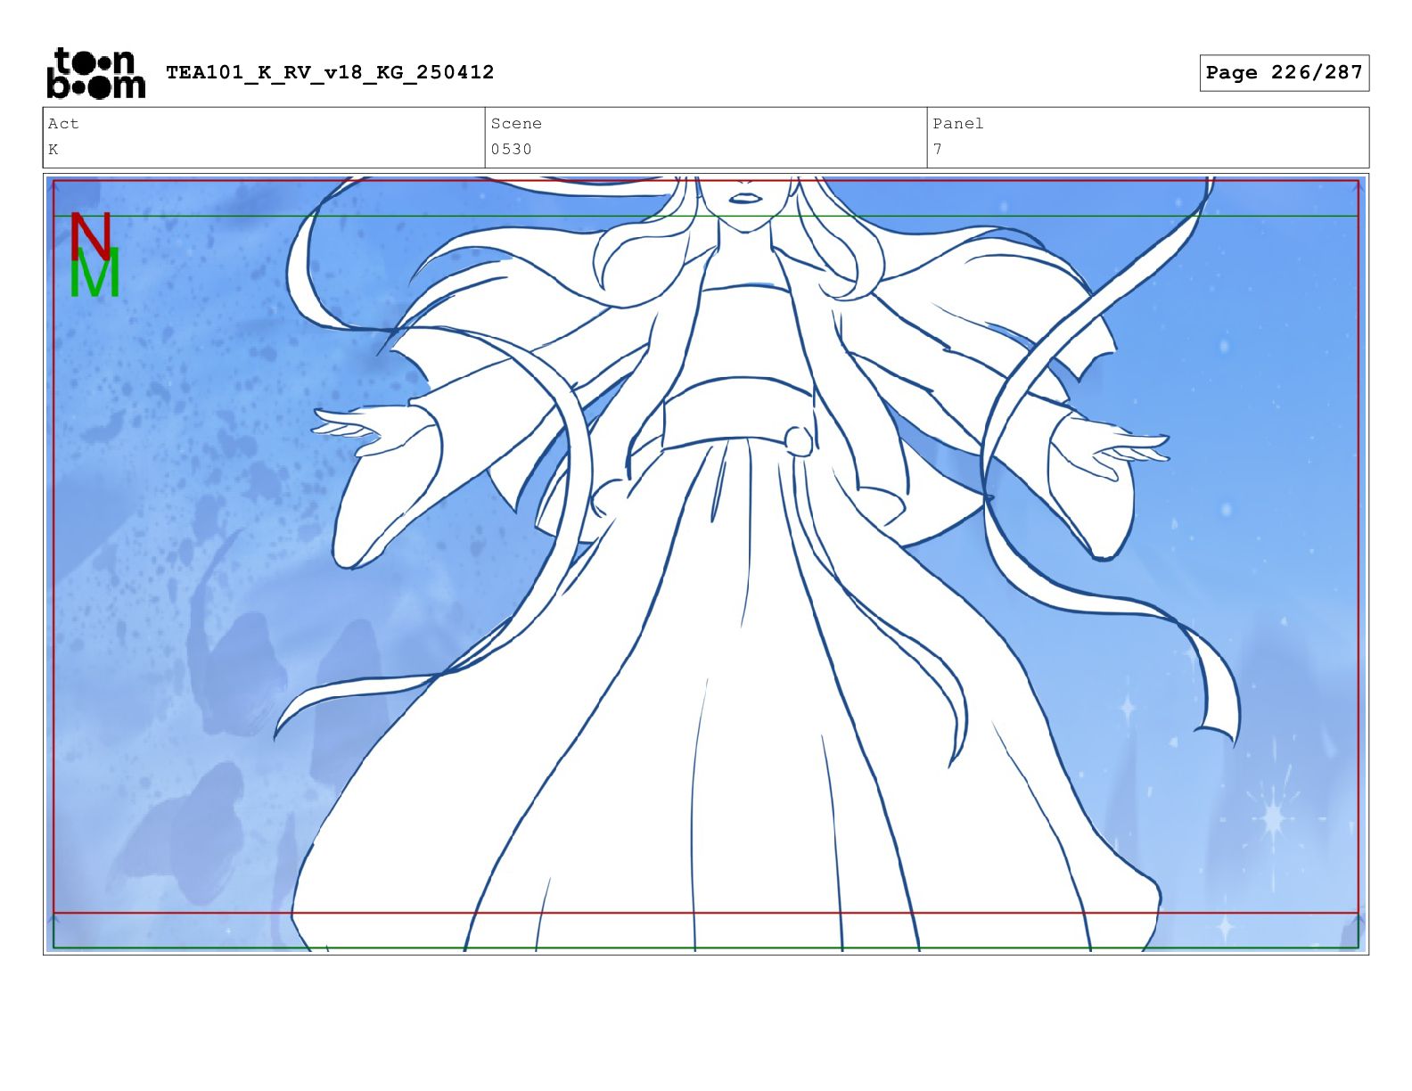Click the Panel label
This screenshot has height=1091, width=1412.
[x=958, y=124]
